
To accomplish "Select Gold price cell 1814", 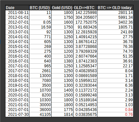I will tap(62, 115).
